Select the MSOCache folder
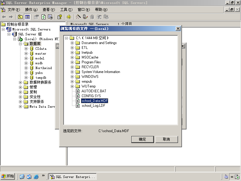241x181 pixels. (90, 57)
